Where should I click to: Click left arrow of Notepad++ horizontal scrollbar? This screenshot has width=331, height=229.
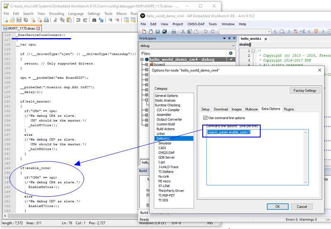[x=5, y=216]
